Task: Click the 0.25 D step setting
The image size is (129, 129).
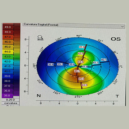Action: tap(10, 100)
